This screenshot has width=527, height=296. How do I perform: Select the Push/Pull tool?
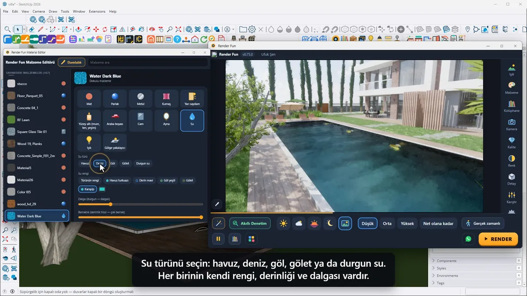tap(78, 29)
